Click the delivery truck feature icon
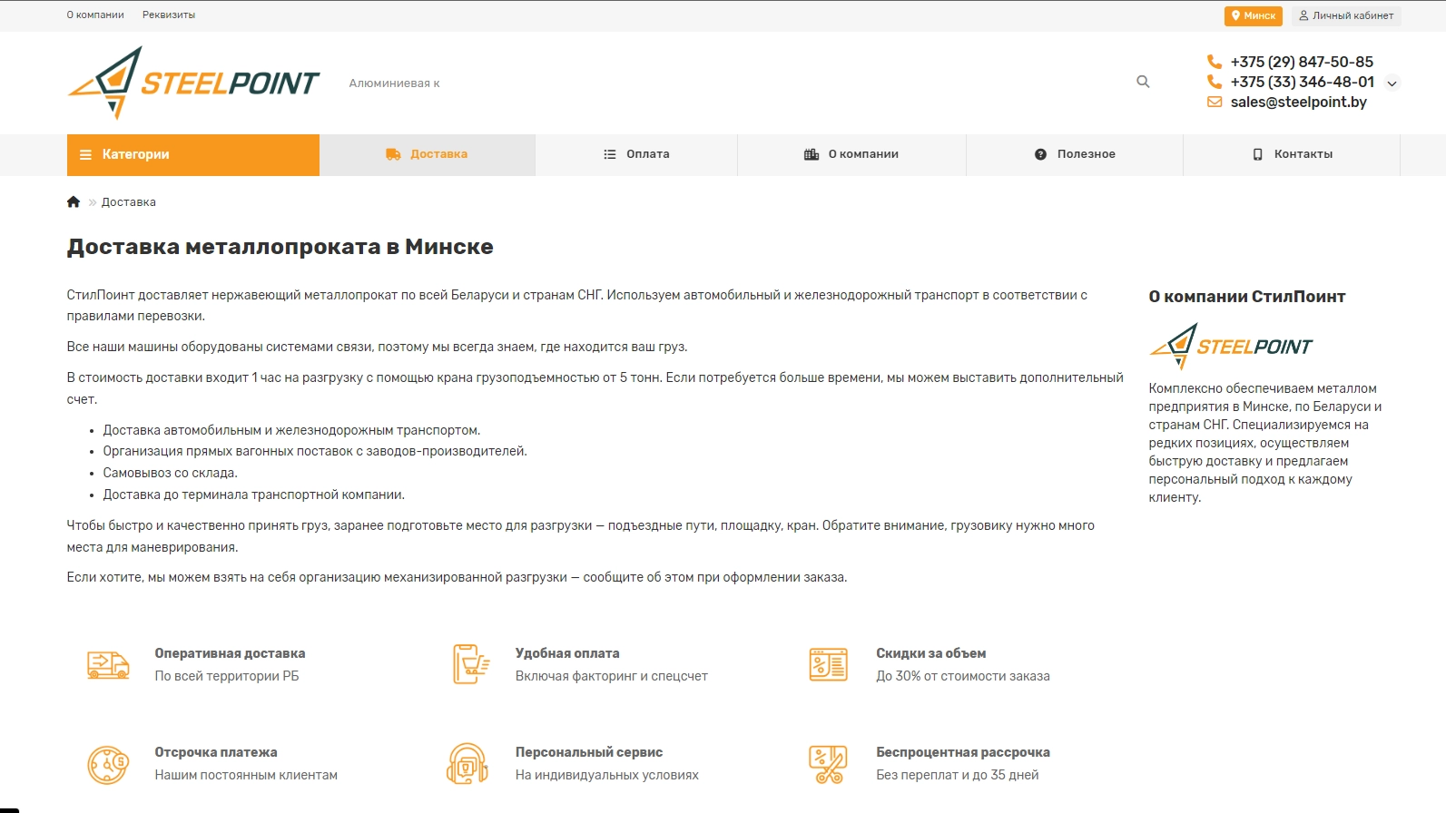The height and width of the screenshot is (813, 1446). (x=108, y=665)
